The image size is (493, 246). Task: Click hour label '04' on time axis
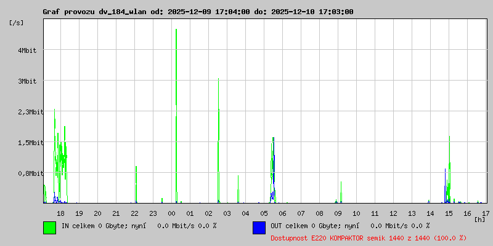(245, 213)
